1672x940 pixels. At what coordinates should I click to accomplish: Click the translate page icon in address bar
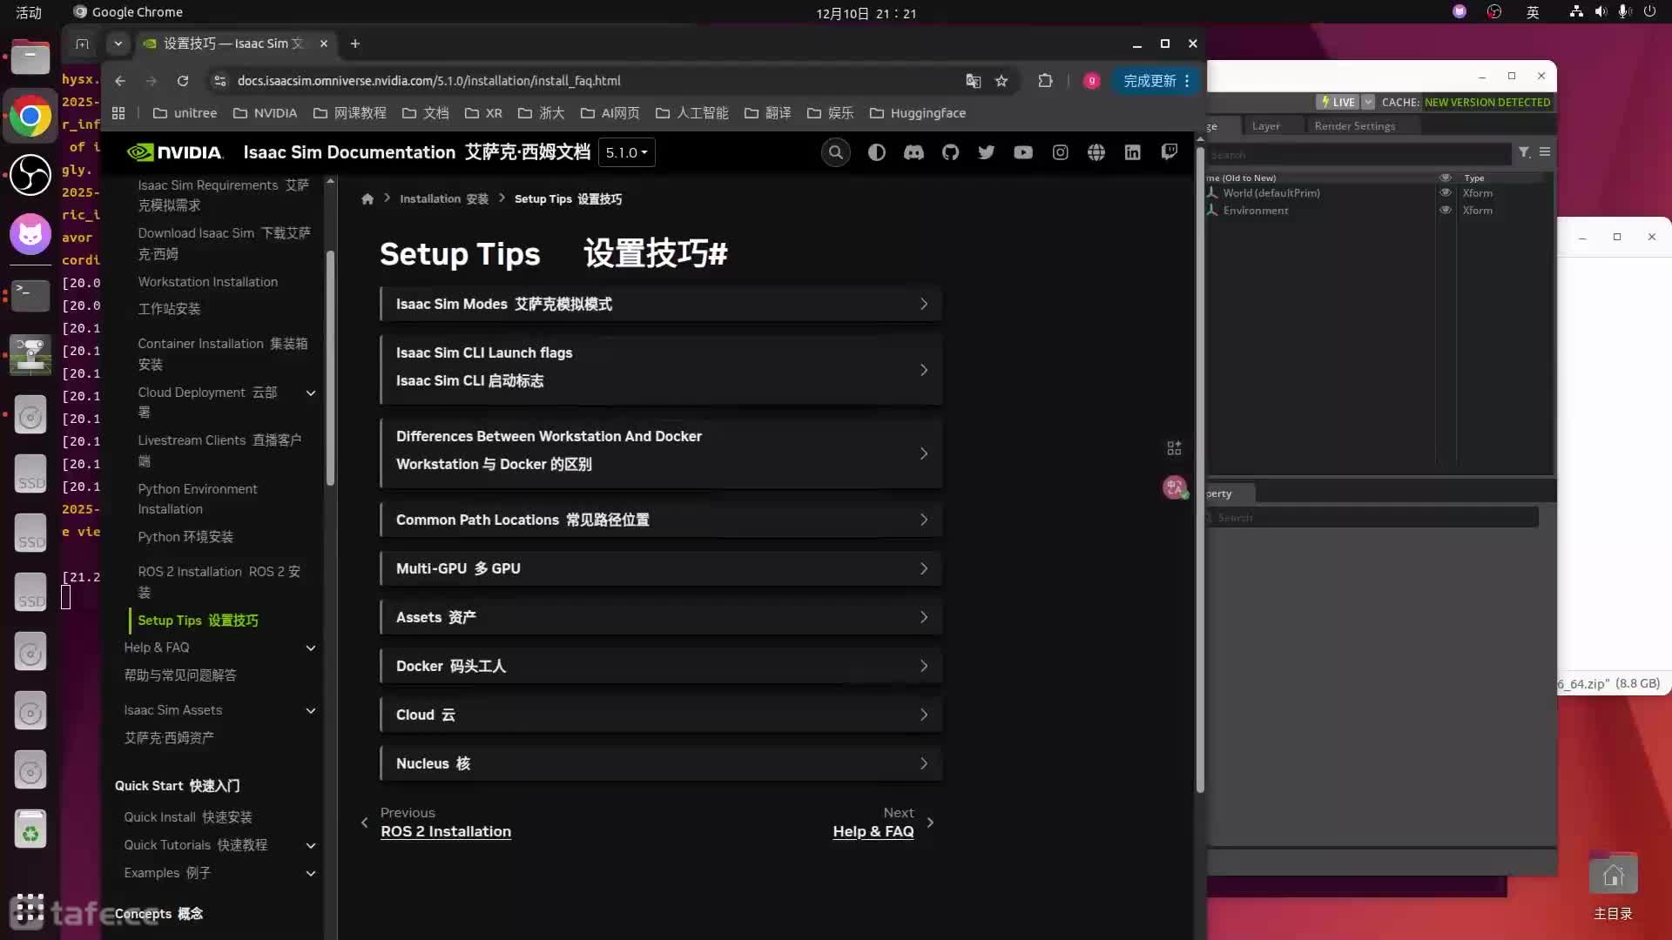973,81
